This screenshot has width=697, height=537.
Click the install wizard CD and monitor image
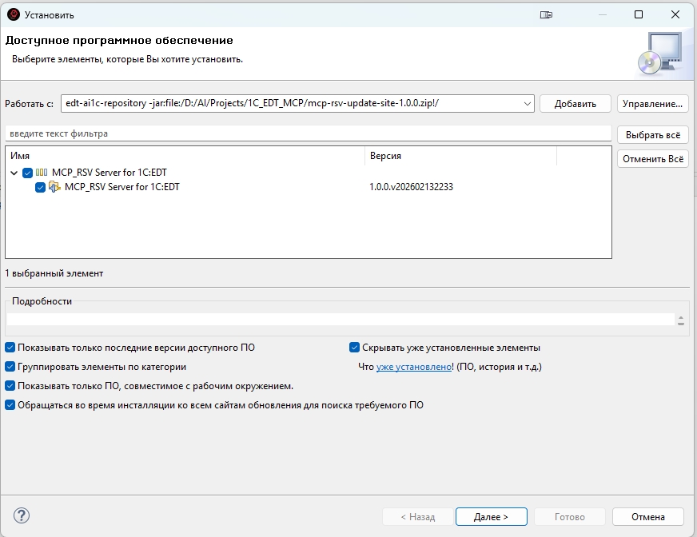(x=660, y=54)
